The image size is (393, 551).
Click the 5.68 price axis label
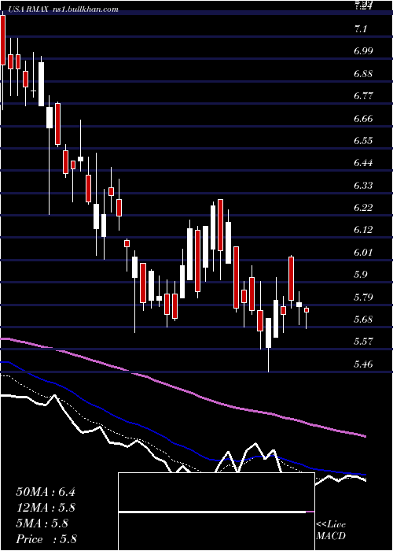(363, 319)
